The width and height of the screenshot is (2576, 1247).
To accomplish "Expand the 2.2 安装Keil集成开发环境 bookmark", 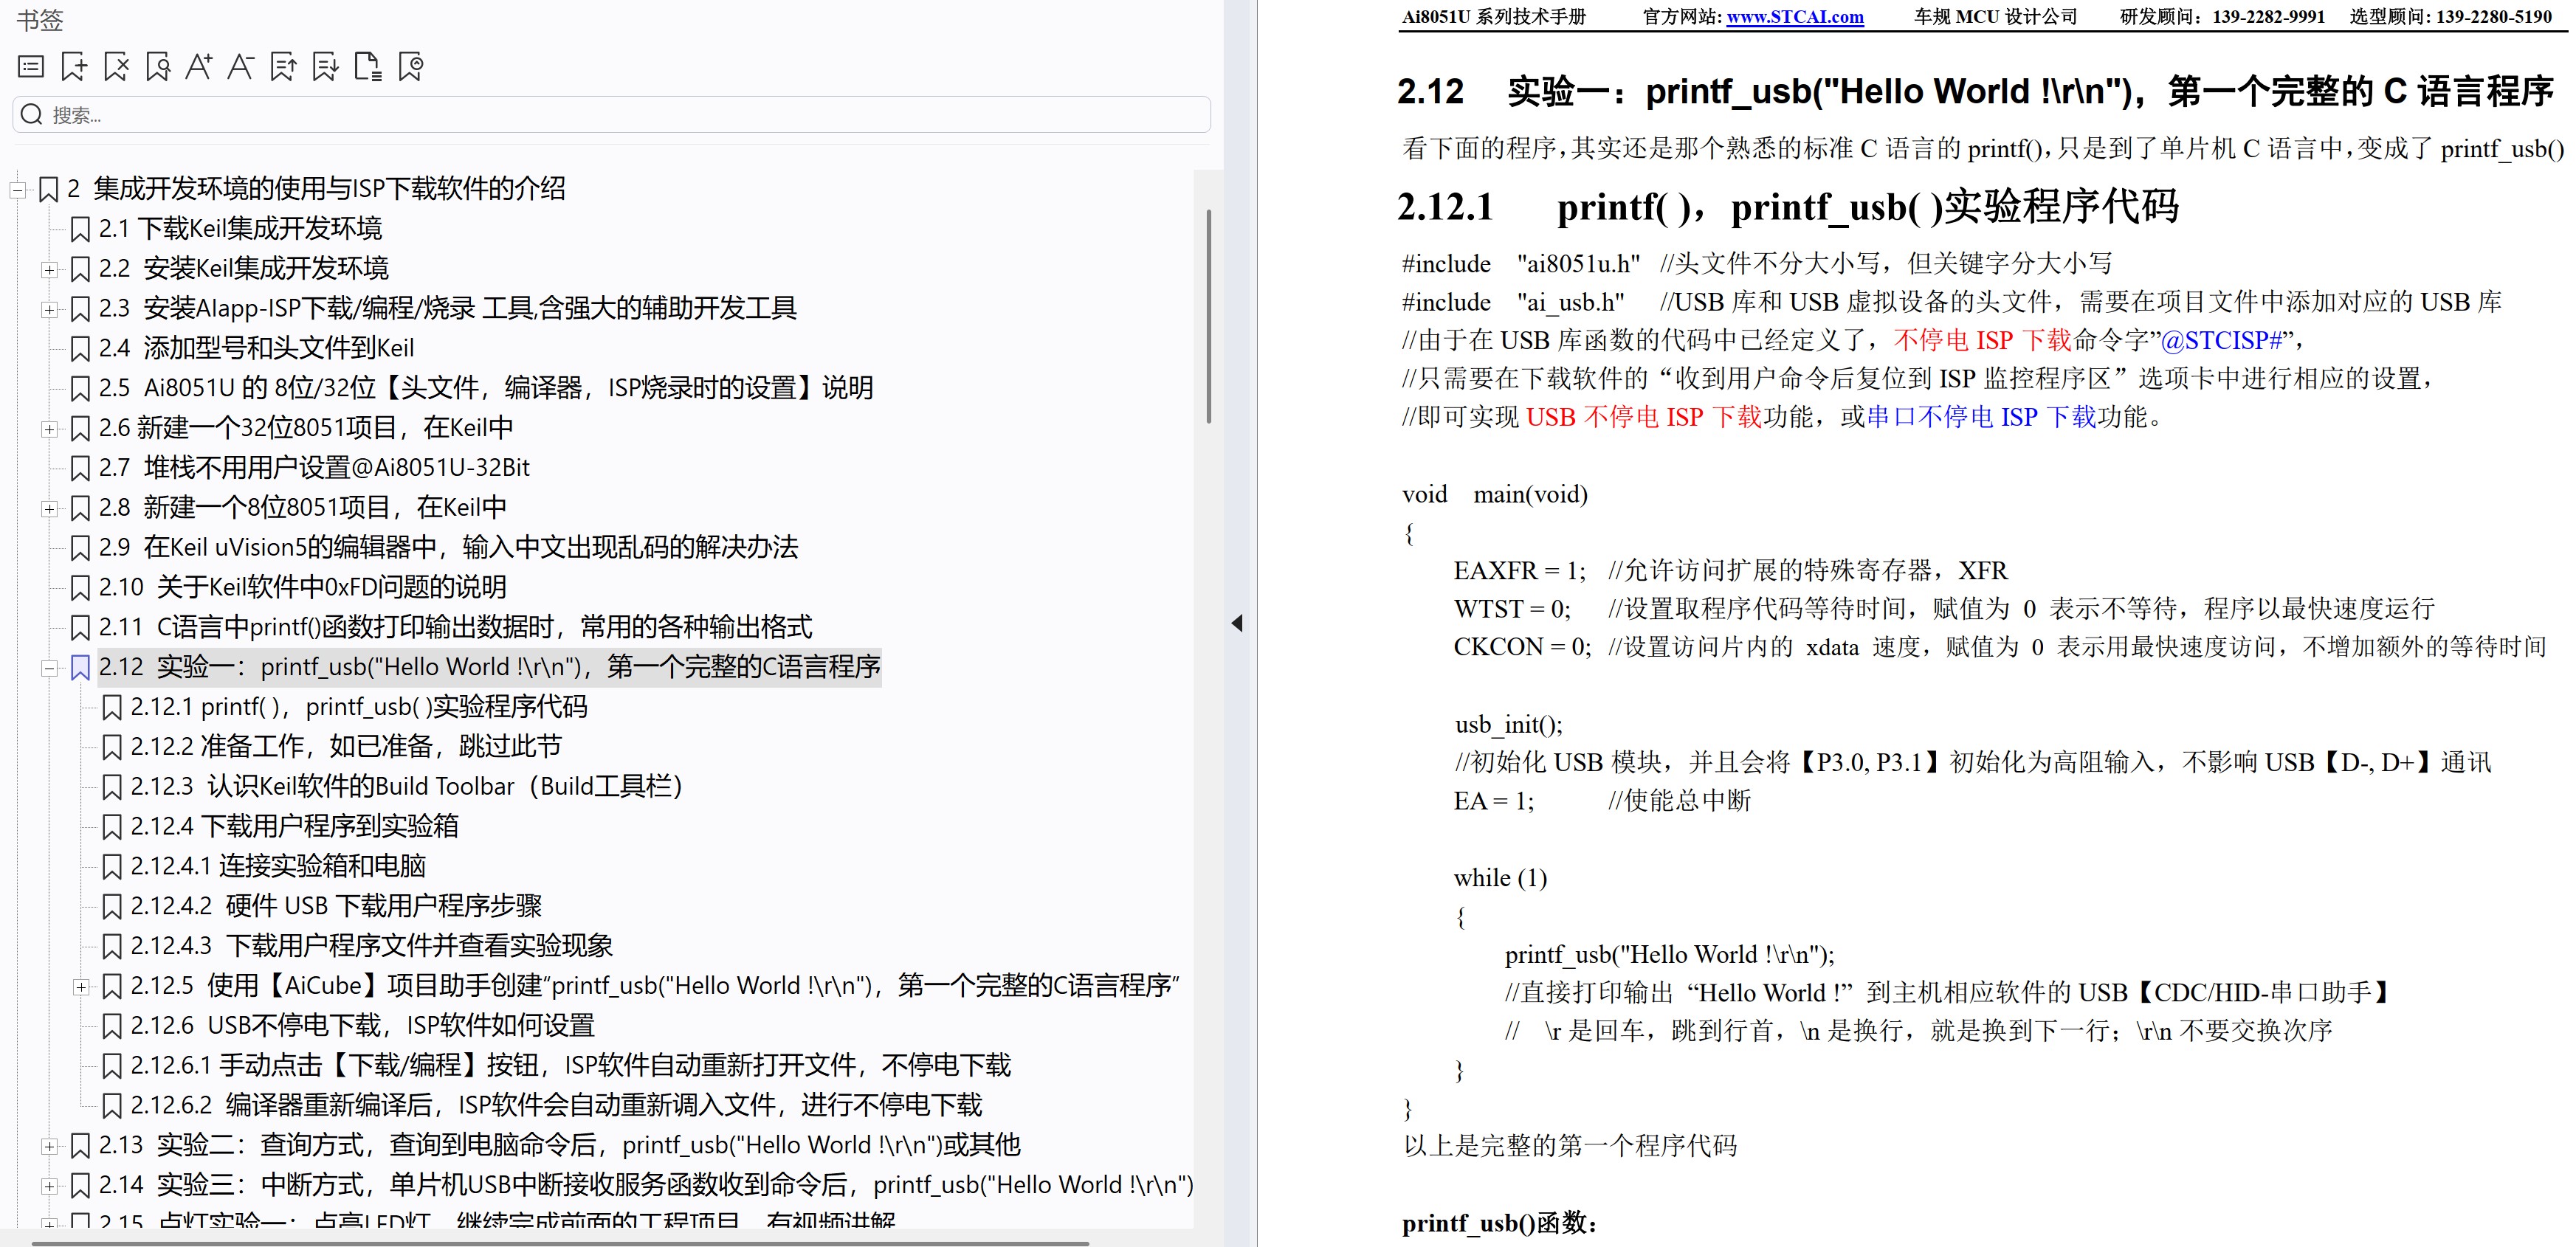I will (x=49, y=270).
